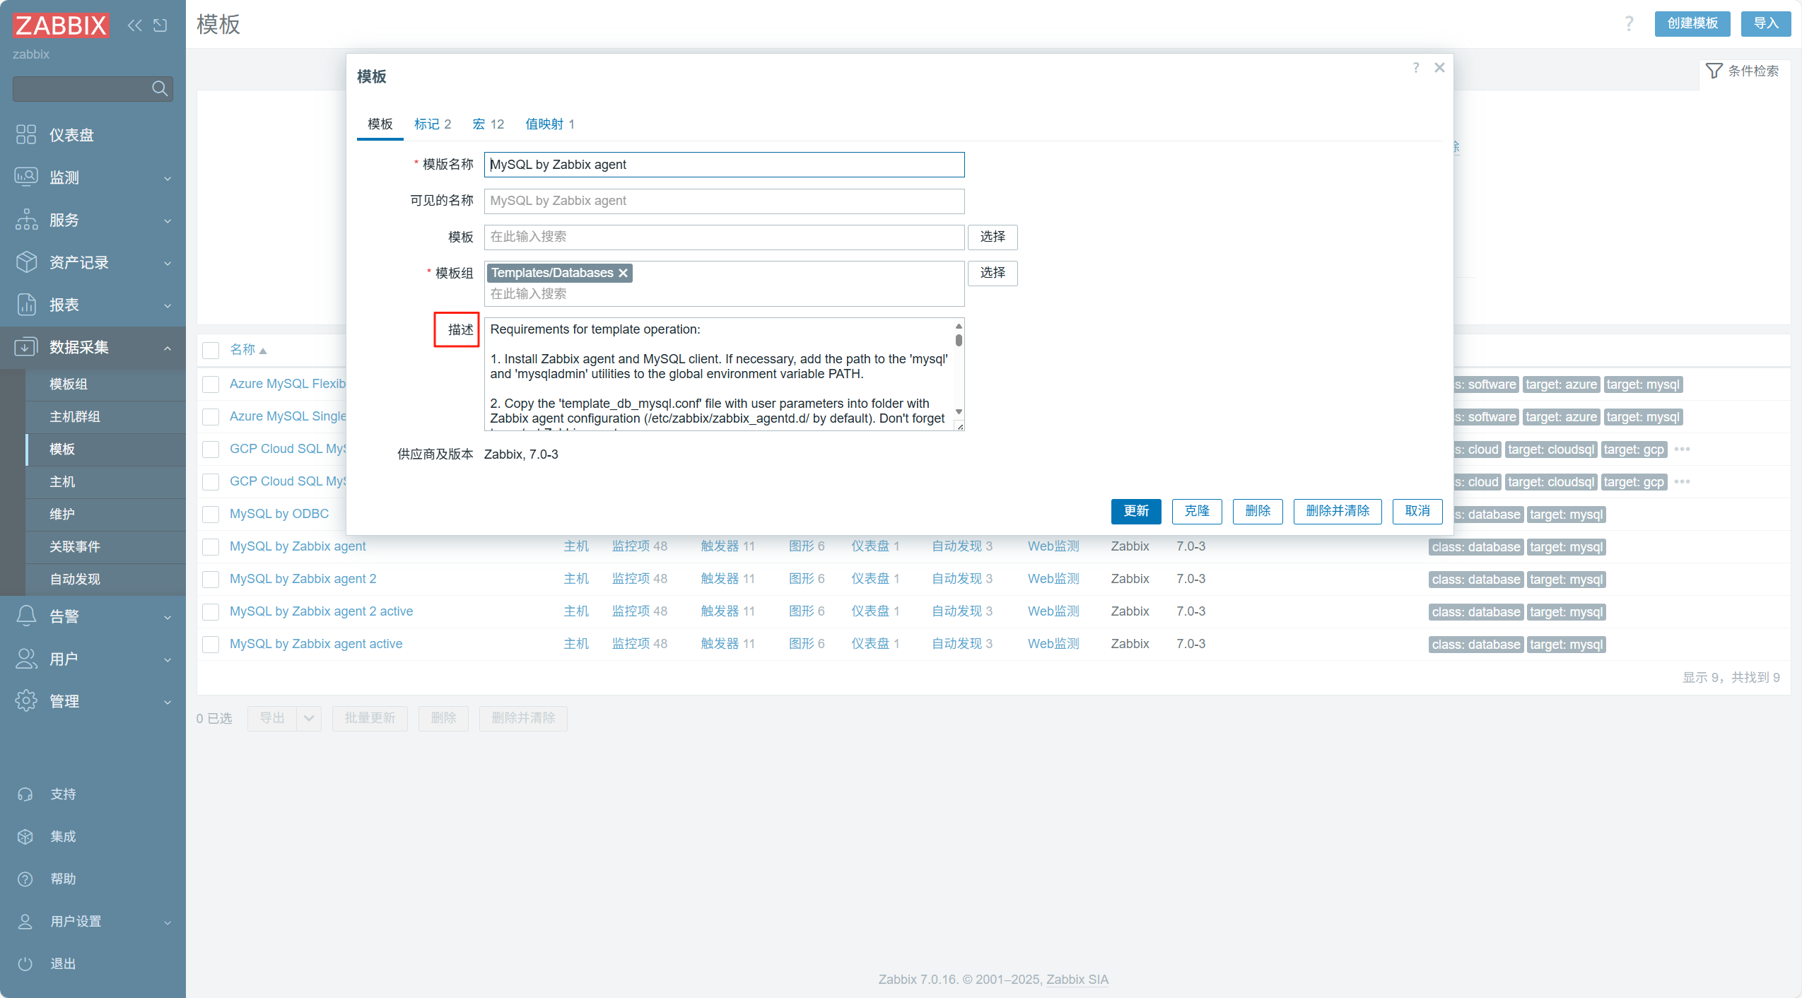The height and width of the screenshot is (998, 1802).
Task: Click the 取消 button
Action: tap(1417, 511)
